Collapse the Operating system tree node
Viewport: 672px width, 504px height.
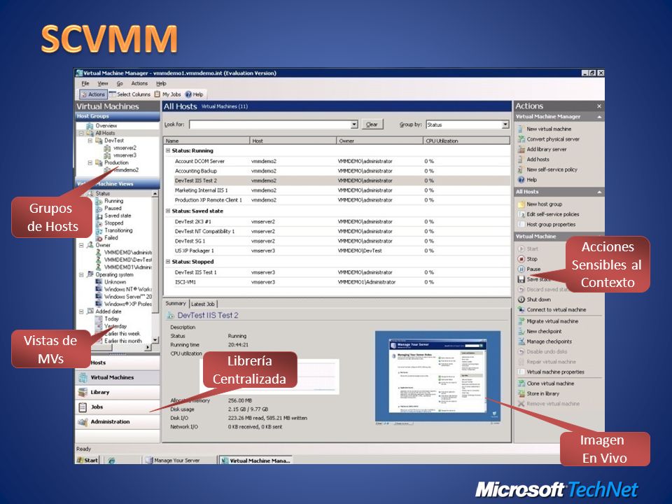click(x=81, y=274)
